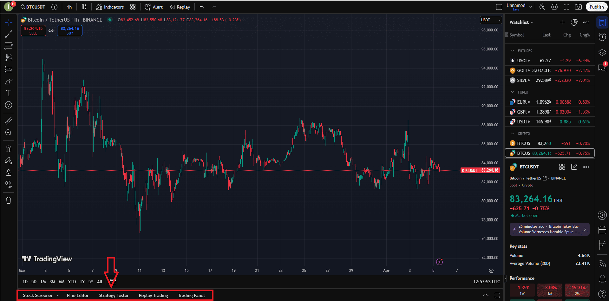Expand bottom panel with up chevron
The image size is (609, 301).
pos(486,295)
